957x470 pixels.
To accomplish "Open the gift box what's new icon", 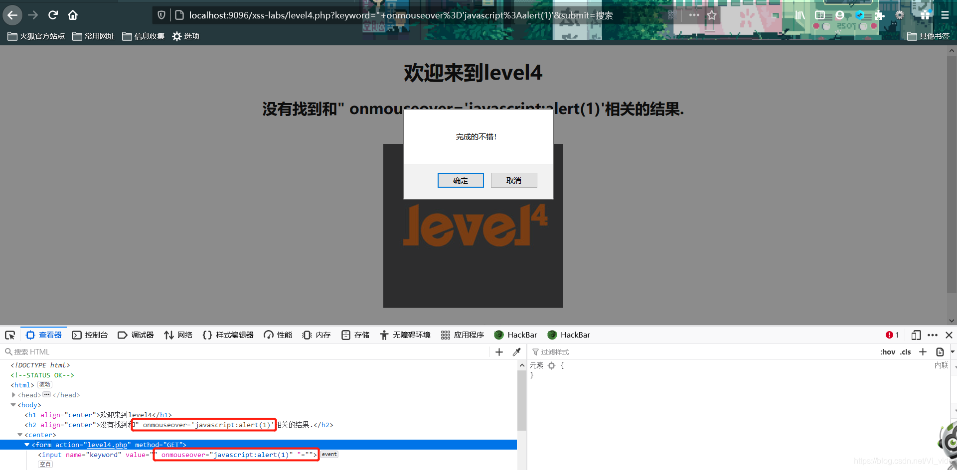I will (925, 15).
